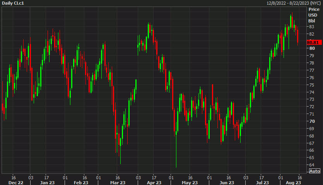Screen dimensions: 323x185
Task: Click price level 67 on axis
Action: [312, 143]
